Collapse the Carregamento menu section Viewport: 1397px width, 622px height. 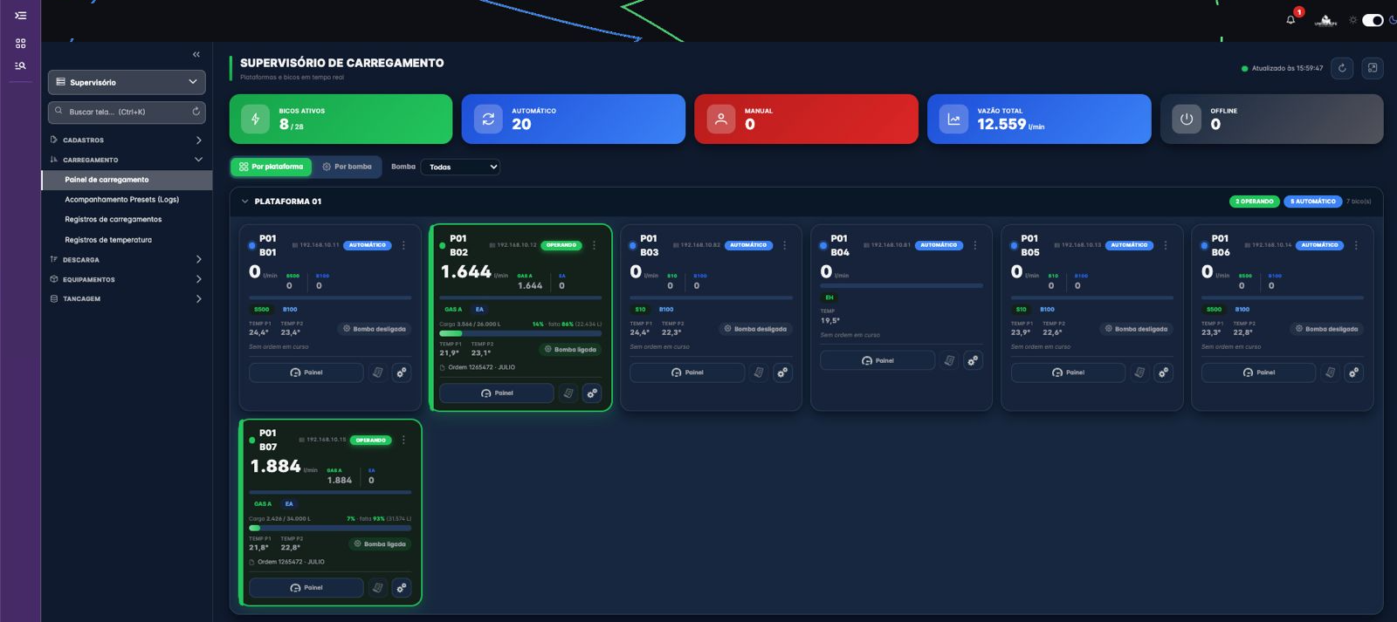pos(127,160)
